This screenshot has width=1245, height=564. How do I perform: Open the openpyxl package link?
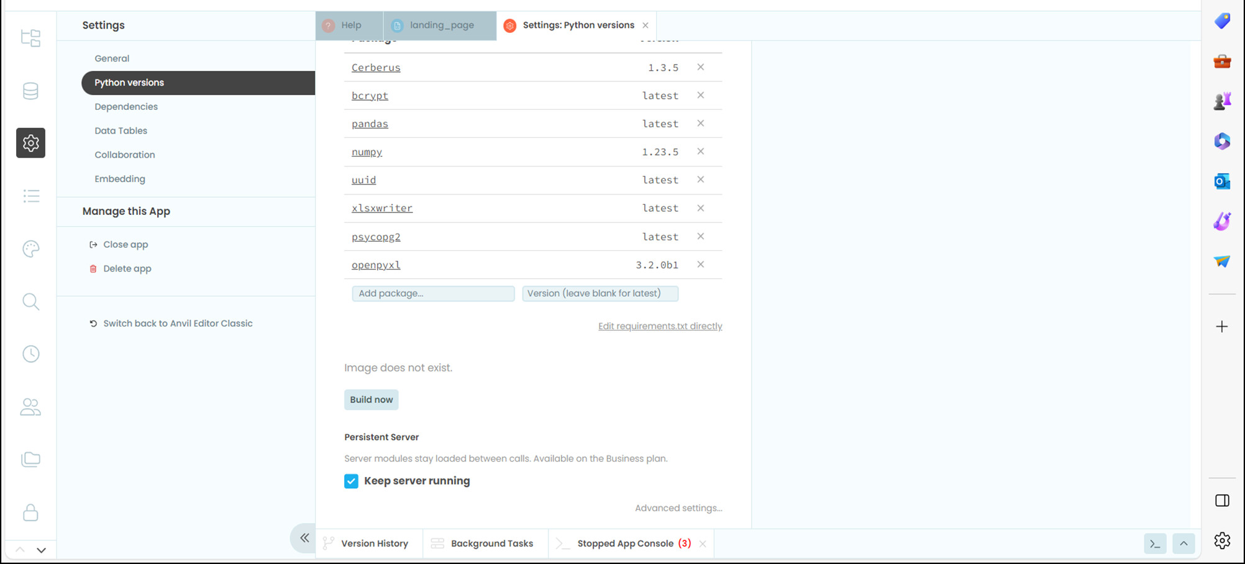(x=376, y=265)
